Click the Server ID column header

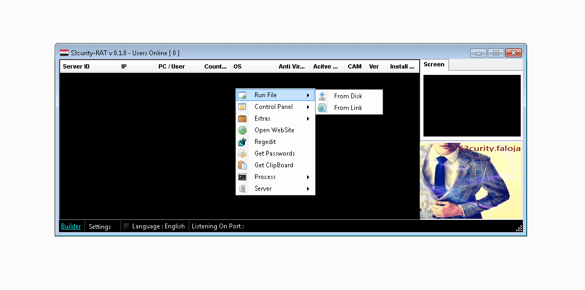point(77,66)
